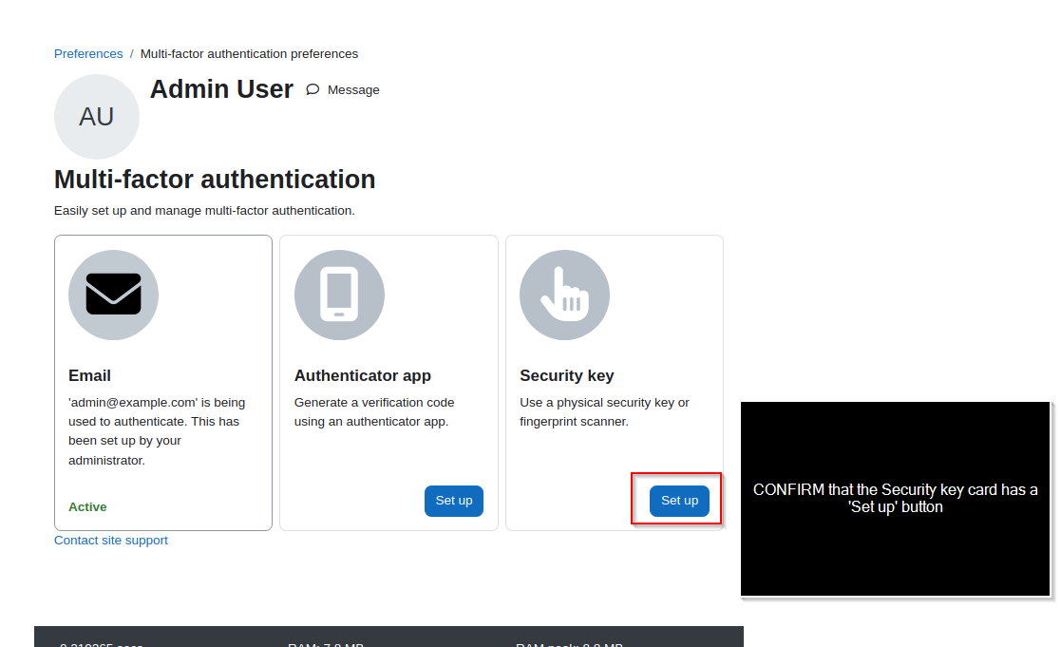Click the Active status in Email card
This screenshot has height=647, width=1061.
point(87,507)
